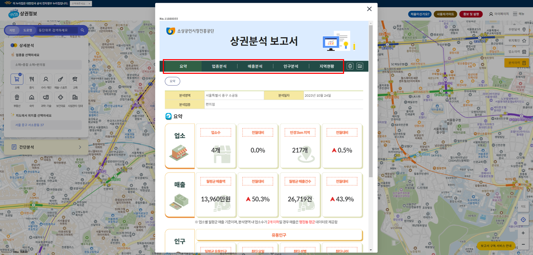533x255 pixels.
Task: Click the 사용자가이드 button
Action: tap(445, 14)
